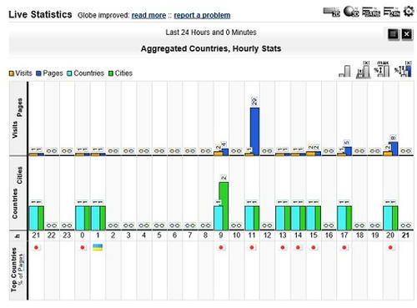
Task: Click the Japan flag under hour 20
Action: point(390,247)
